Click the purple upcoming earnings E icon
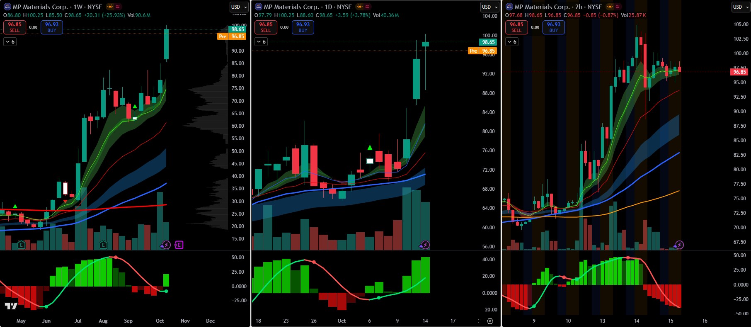751x328 pixels. pos(179,245)
